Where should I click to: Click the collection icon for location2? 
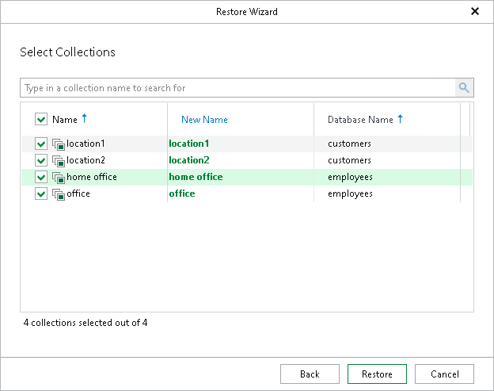click(x=59, y=161)
